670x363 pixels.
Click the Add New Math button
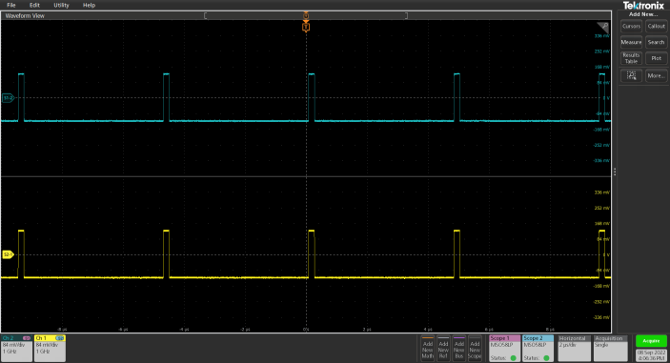click(427, 349)
